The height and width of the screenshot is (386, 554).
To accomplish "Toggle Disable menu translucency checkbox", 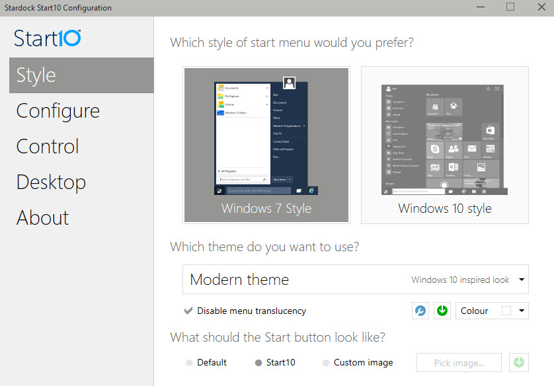I will coord(188,311).
